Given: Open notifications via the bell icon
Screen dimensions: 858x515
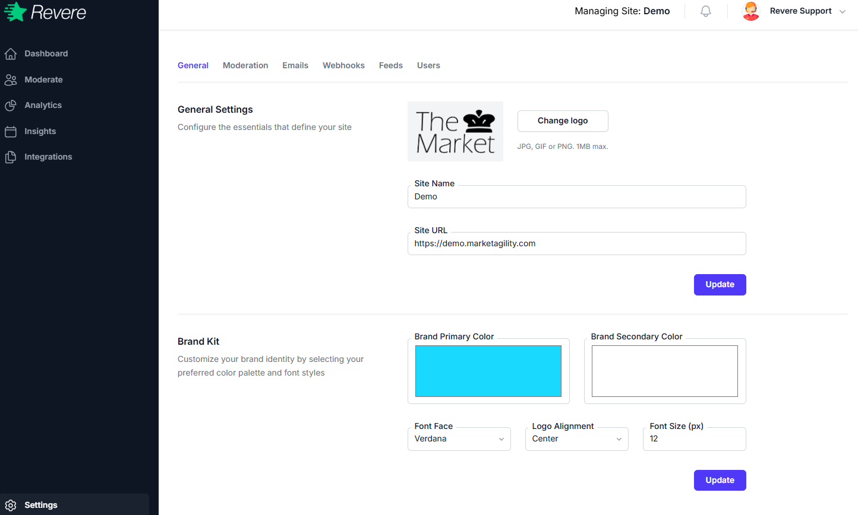Looking at the screenshot, I should pos(705,11).
